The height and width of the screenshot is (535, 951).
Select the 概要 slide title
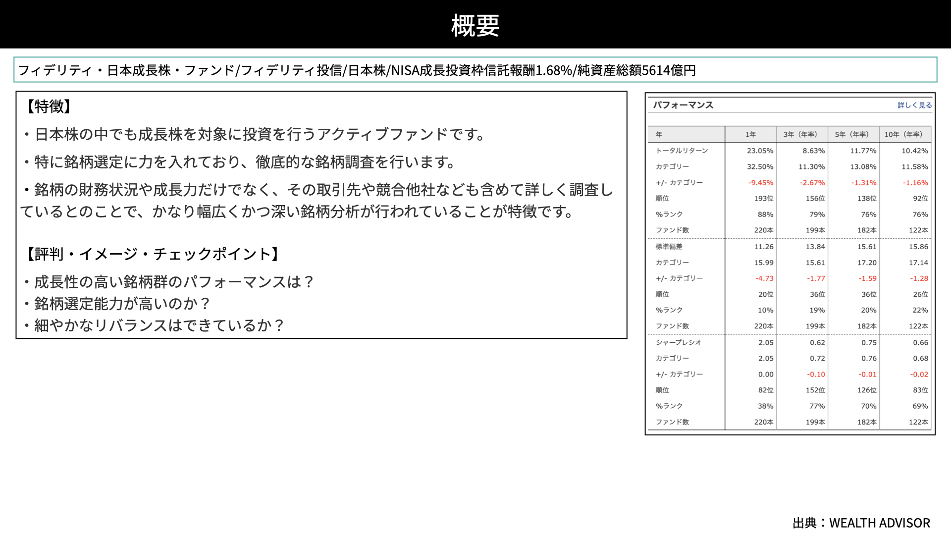[475, 25]
